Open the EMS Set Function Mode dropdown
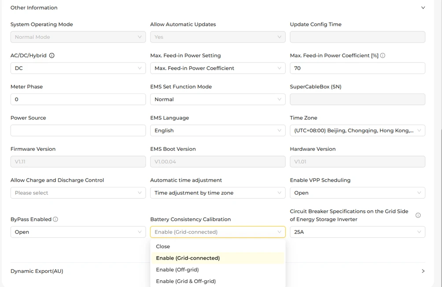The image size is (442, 287). pos(217,99)
